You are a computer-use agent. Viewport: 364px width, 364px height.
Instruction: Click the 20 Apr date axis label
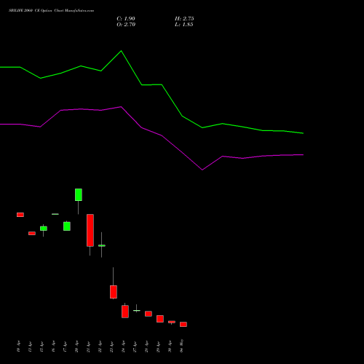76,347
